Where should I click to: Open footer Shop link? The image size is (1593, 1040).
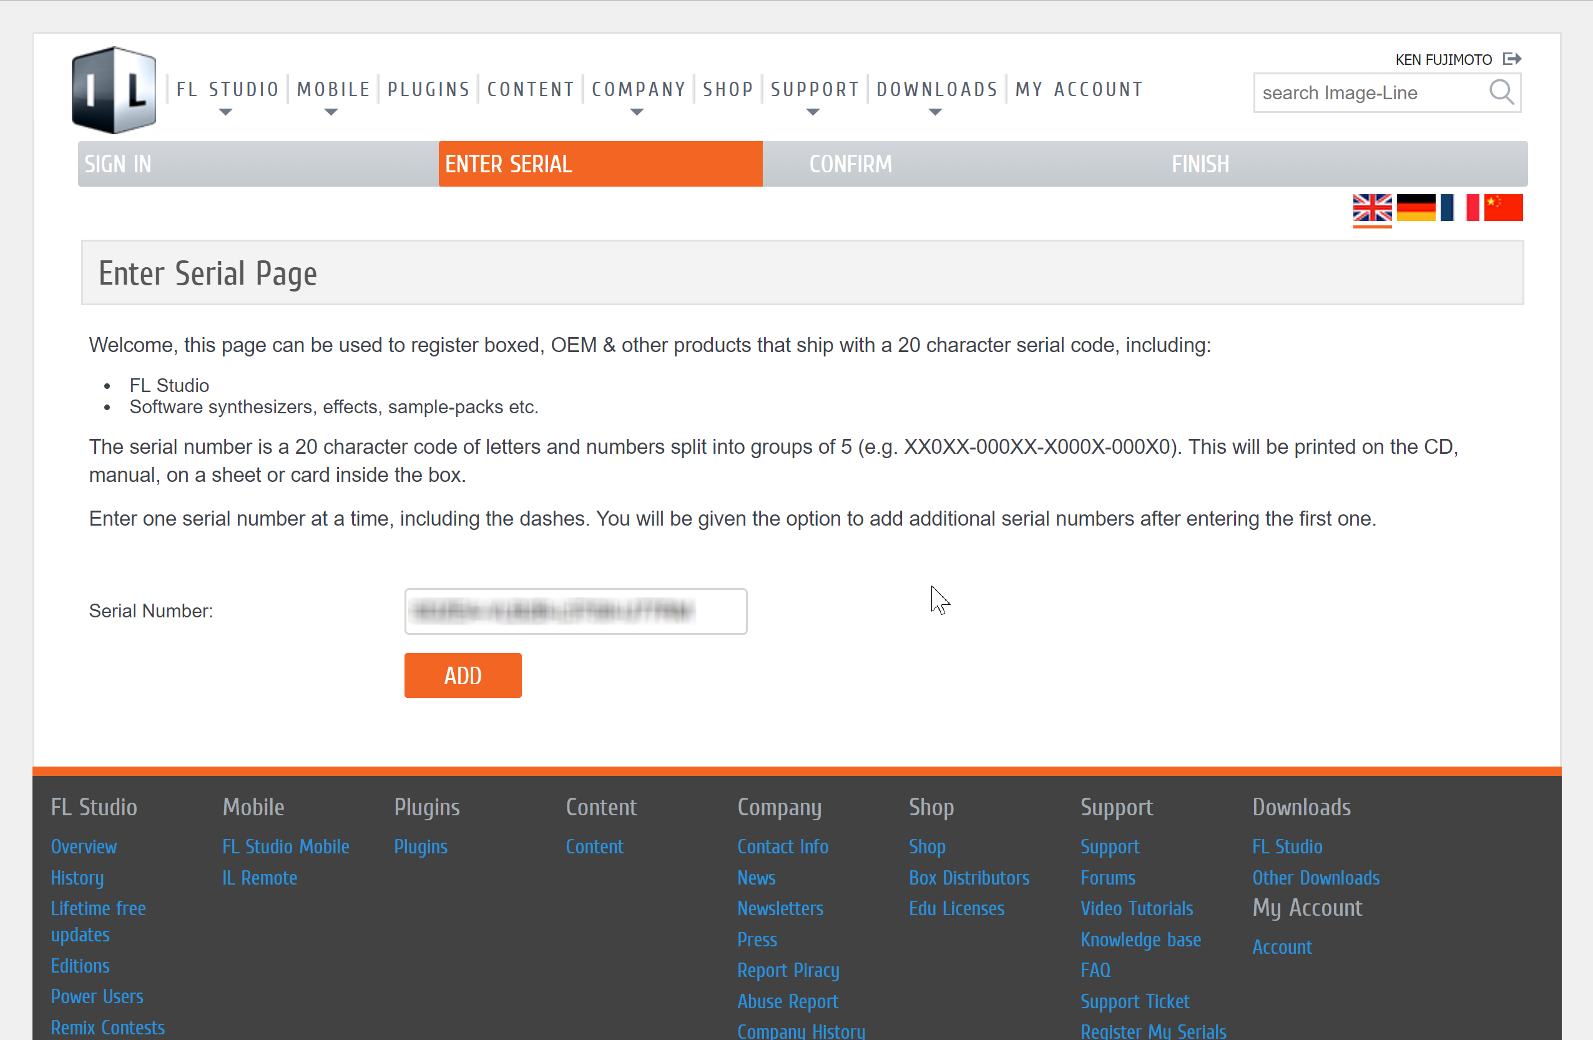pyautogui.click(x=927, y=846)
